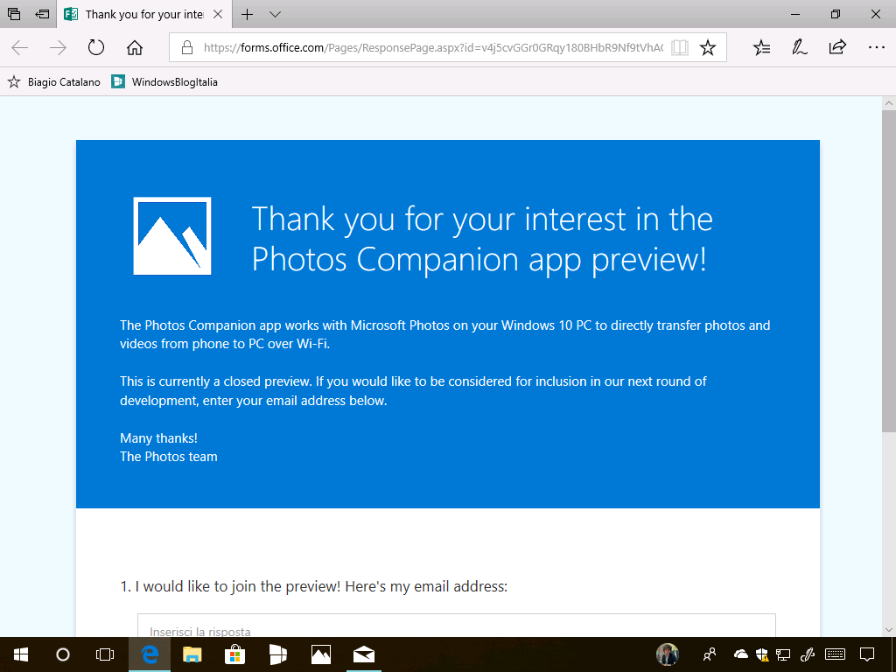Image resolution: width=896 pixels, height=672 pixels.
Task: Add web notes with pen icon
Action: (x=800, y=47)
